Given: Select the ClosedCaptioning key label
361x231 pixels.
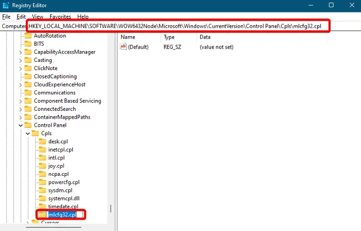Looking at the screenshot, I should (x=55, y=76).
